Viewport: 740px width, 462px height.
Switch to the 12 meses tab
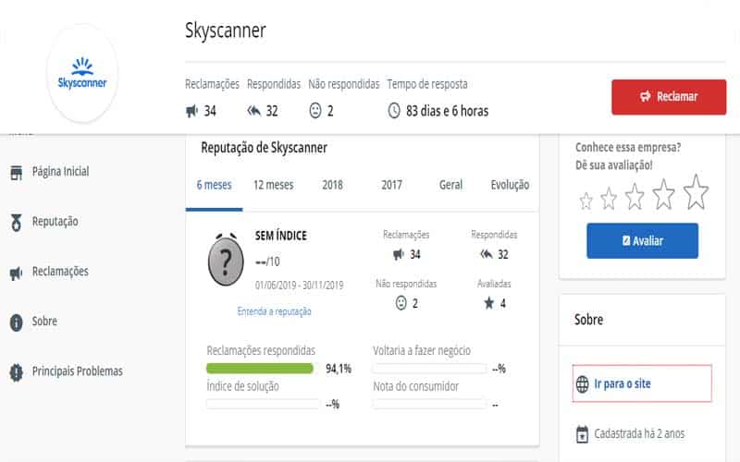click(x=273, y=185)
